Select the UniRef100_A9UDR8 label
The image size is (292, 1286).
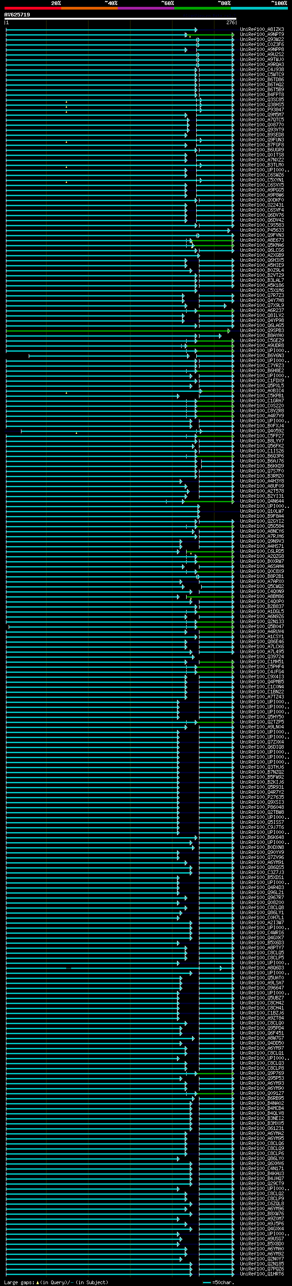[x=262, y=345]
